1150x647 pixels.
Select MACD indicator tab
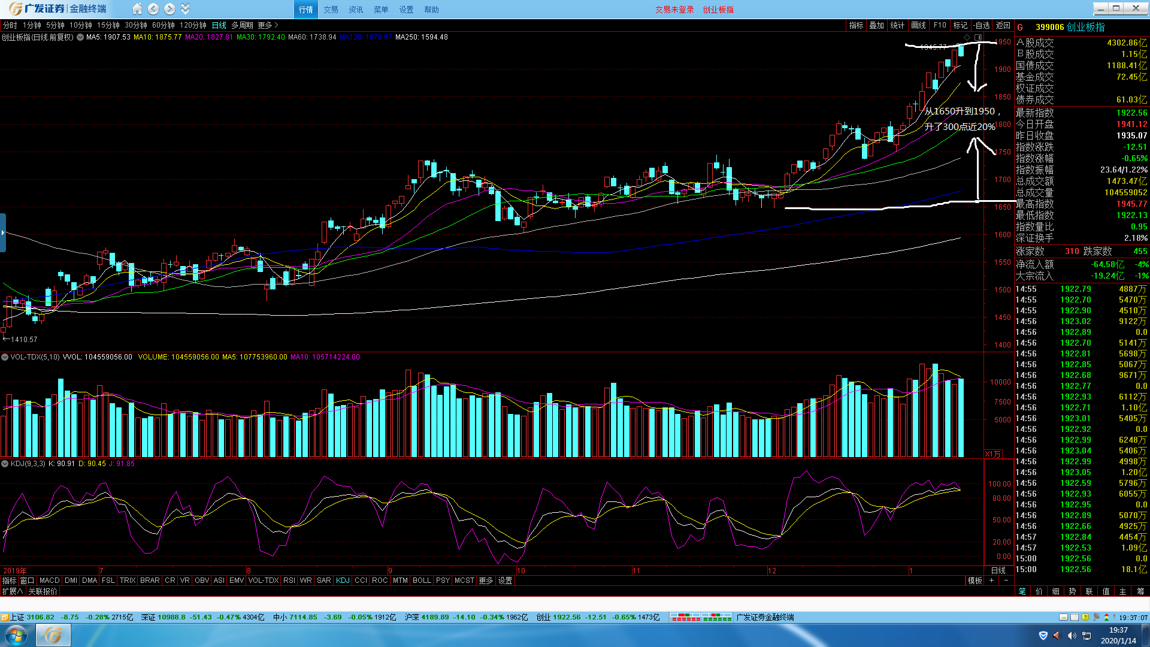49,581
